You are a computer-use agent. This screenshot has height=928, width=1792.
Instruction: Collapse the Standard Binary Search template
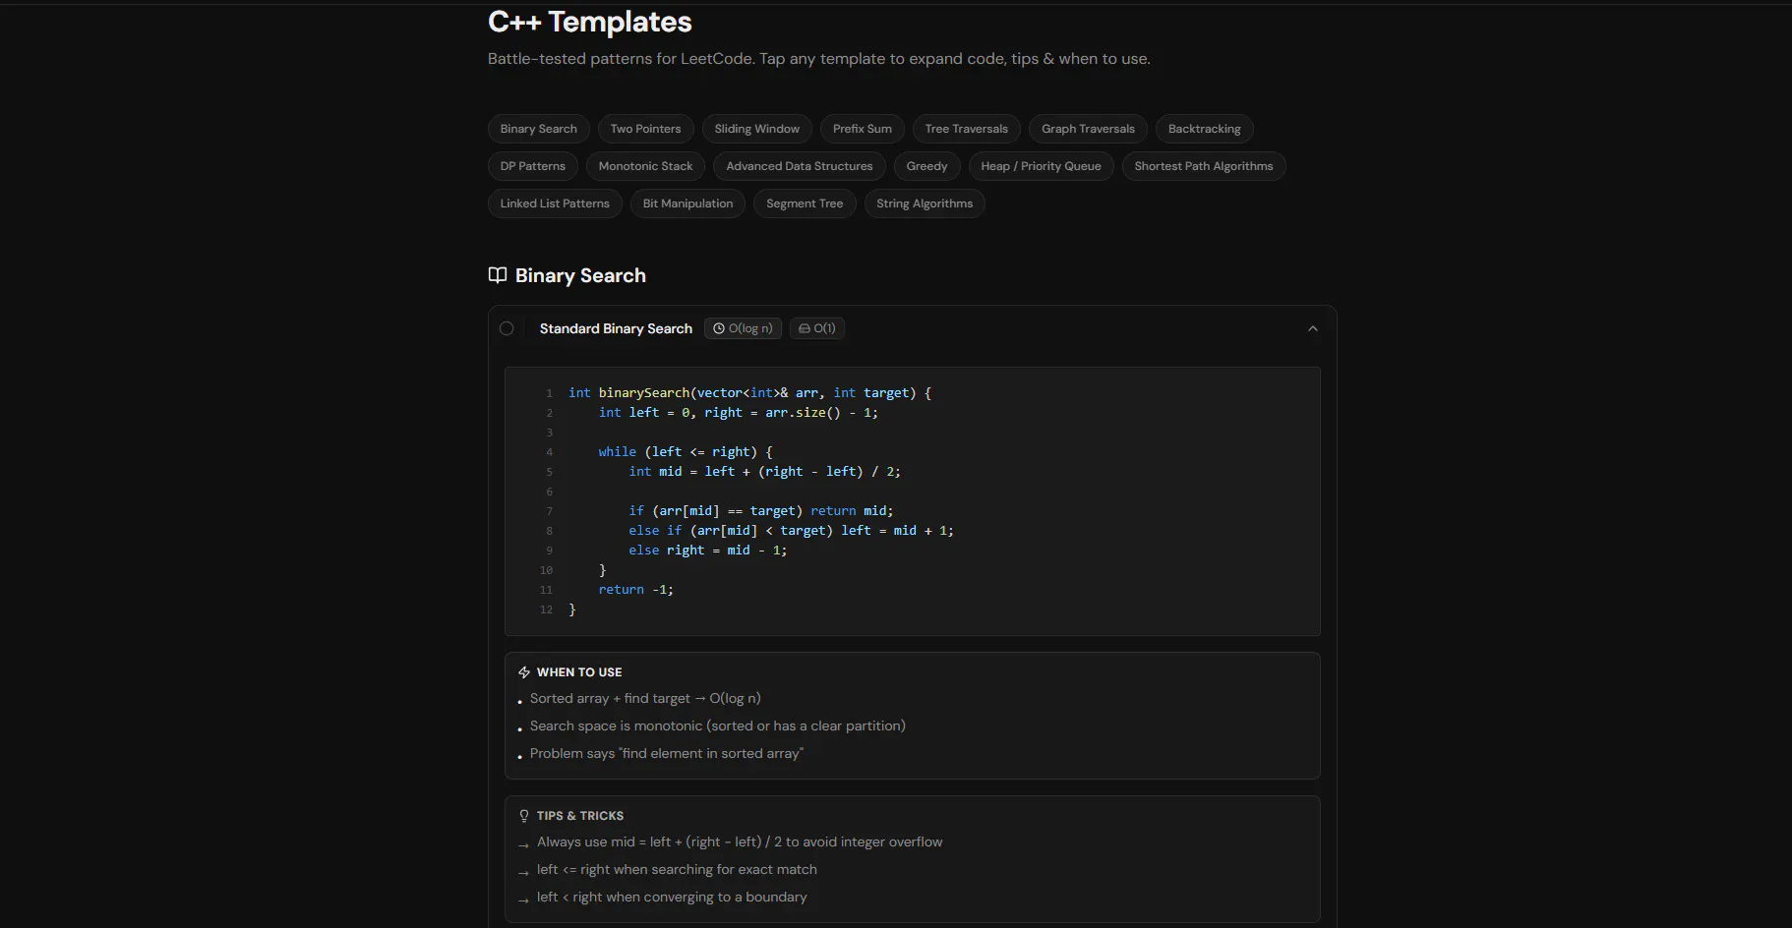(x=1313, y=328)
